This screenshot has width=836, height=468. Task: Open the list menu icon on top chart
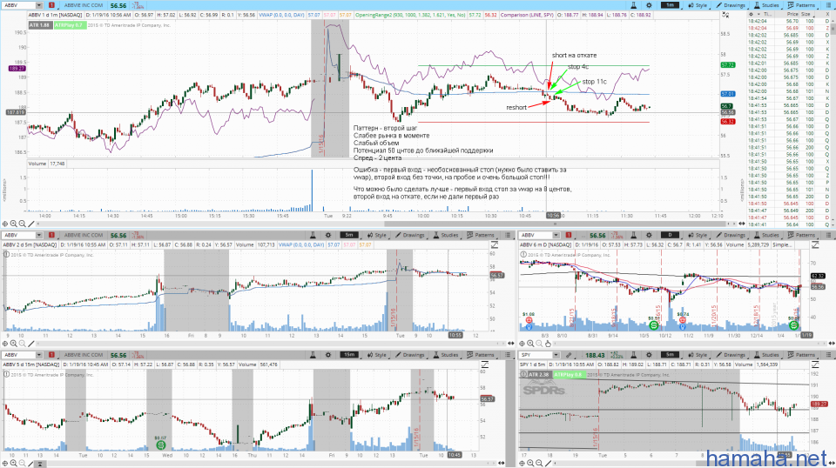[828, 5]
